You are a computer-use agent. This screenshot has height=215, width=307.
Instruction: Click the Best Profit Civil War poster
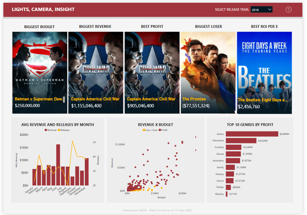(152, 67)
